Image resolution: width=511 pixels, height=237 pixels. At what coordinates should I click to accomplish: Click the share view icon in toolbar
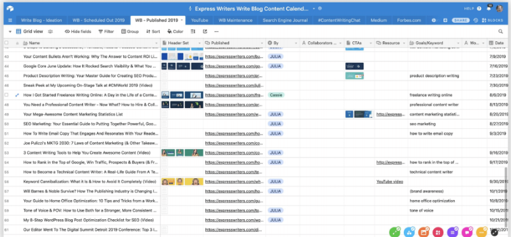coord(205,32)
